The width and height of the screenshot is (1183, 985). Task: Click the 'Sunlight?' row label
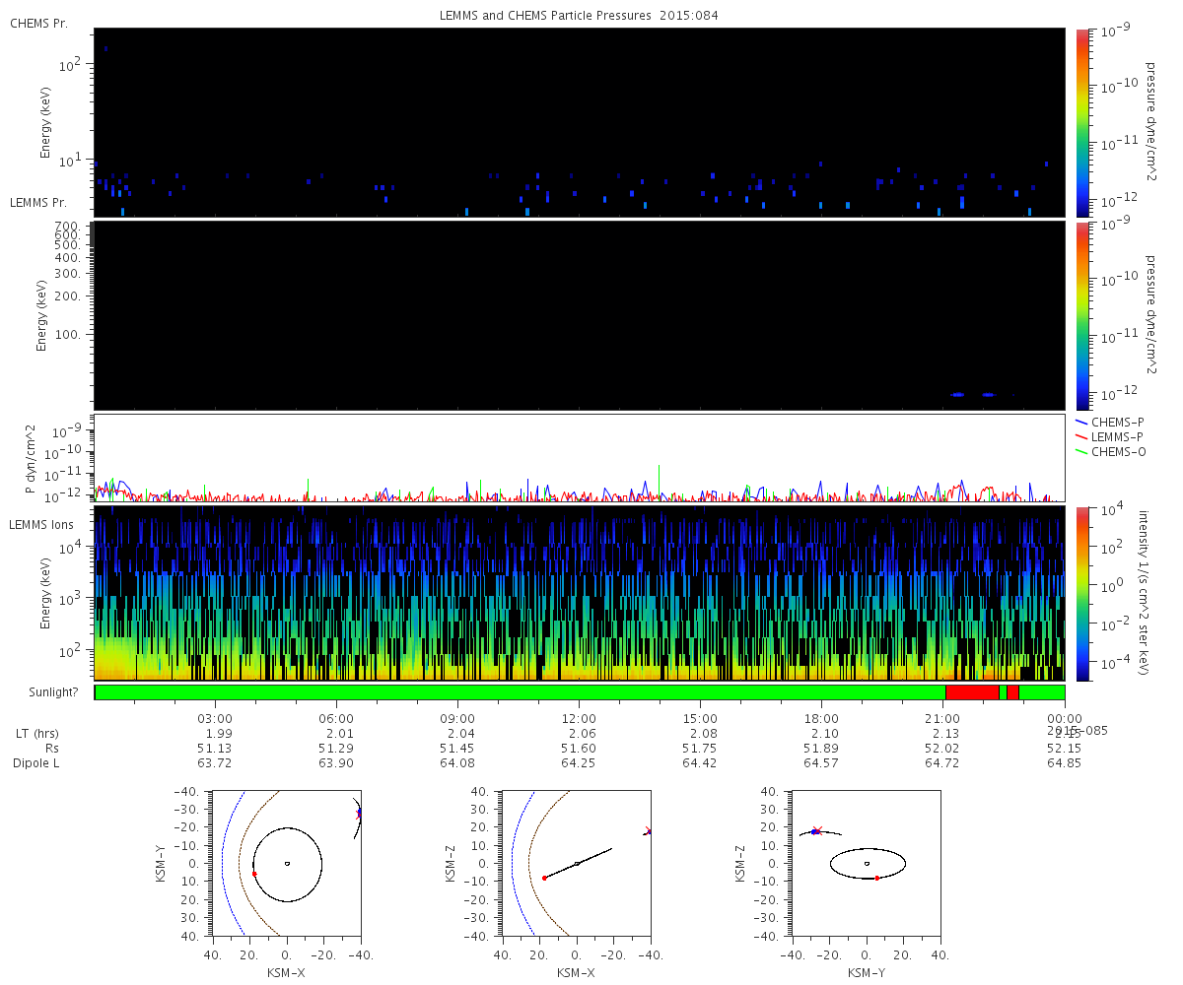point(44,692)
